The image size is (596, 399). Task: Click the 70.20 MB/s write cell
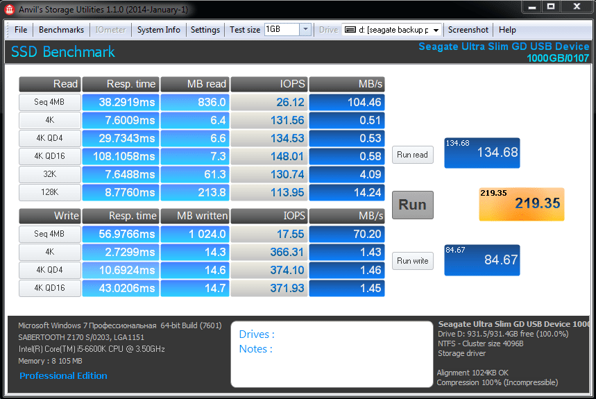coord(347,234)
